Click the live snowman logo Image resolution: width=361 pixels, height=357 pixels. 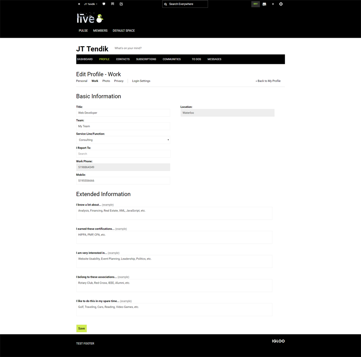[90, 18]
